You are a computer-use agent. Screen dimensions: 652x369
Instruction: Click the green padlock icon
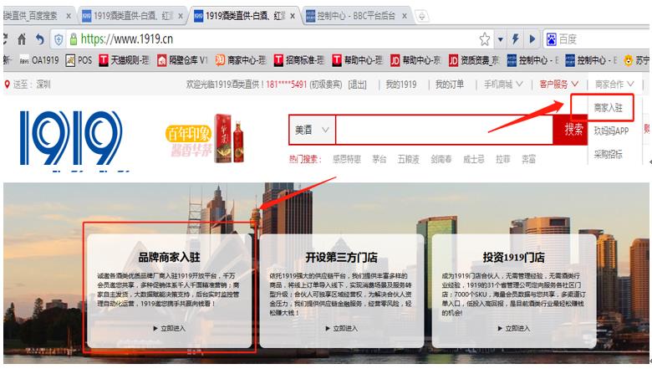pos(74,39)
